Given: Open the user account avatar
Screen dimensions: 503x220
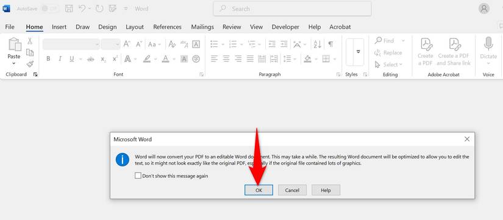Looking at the screenshot, I should [x=483, y=9].
